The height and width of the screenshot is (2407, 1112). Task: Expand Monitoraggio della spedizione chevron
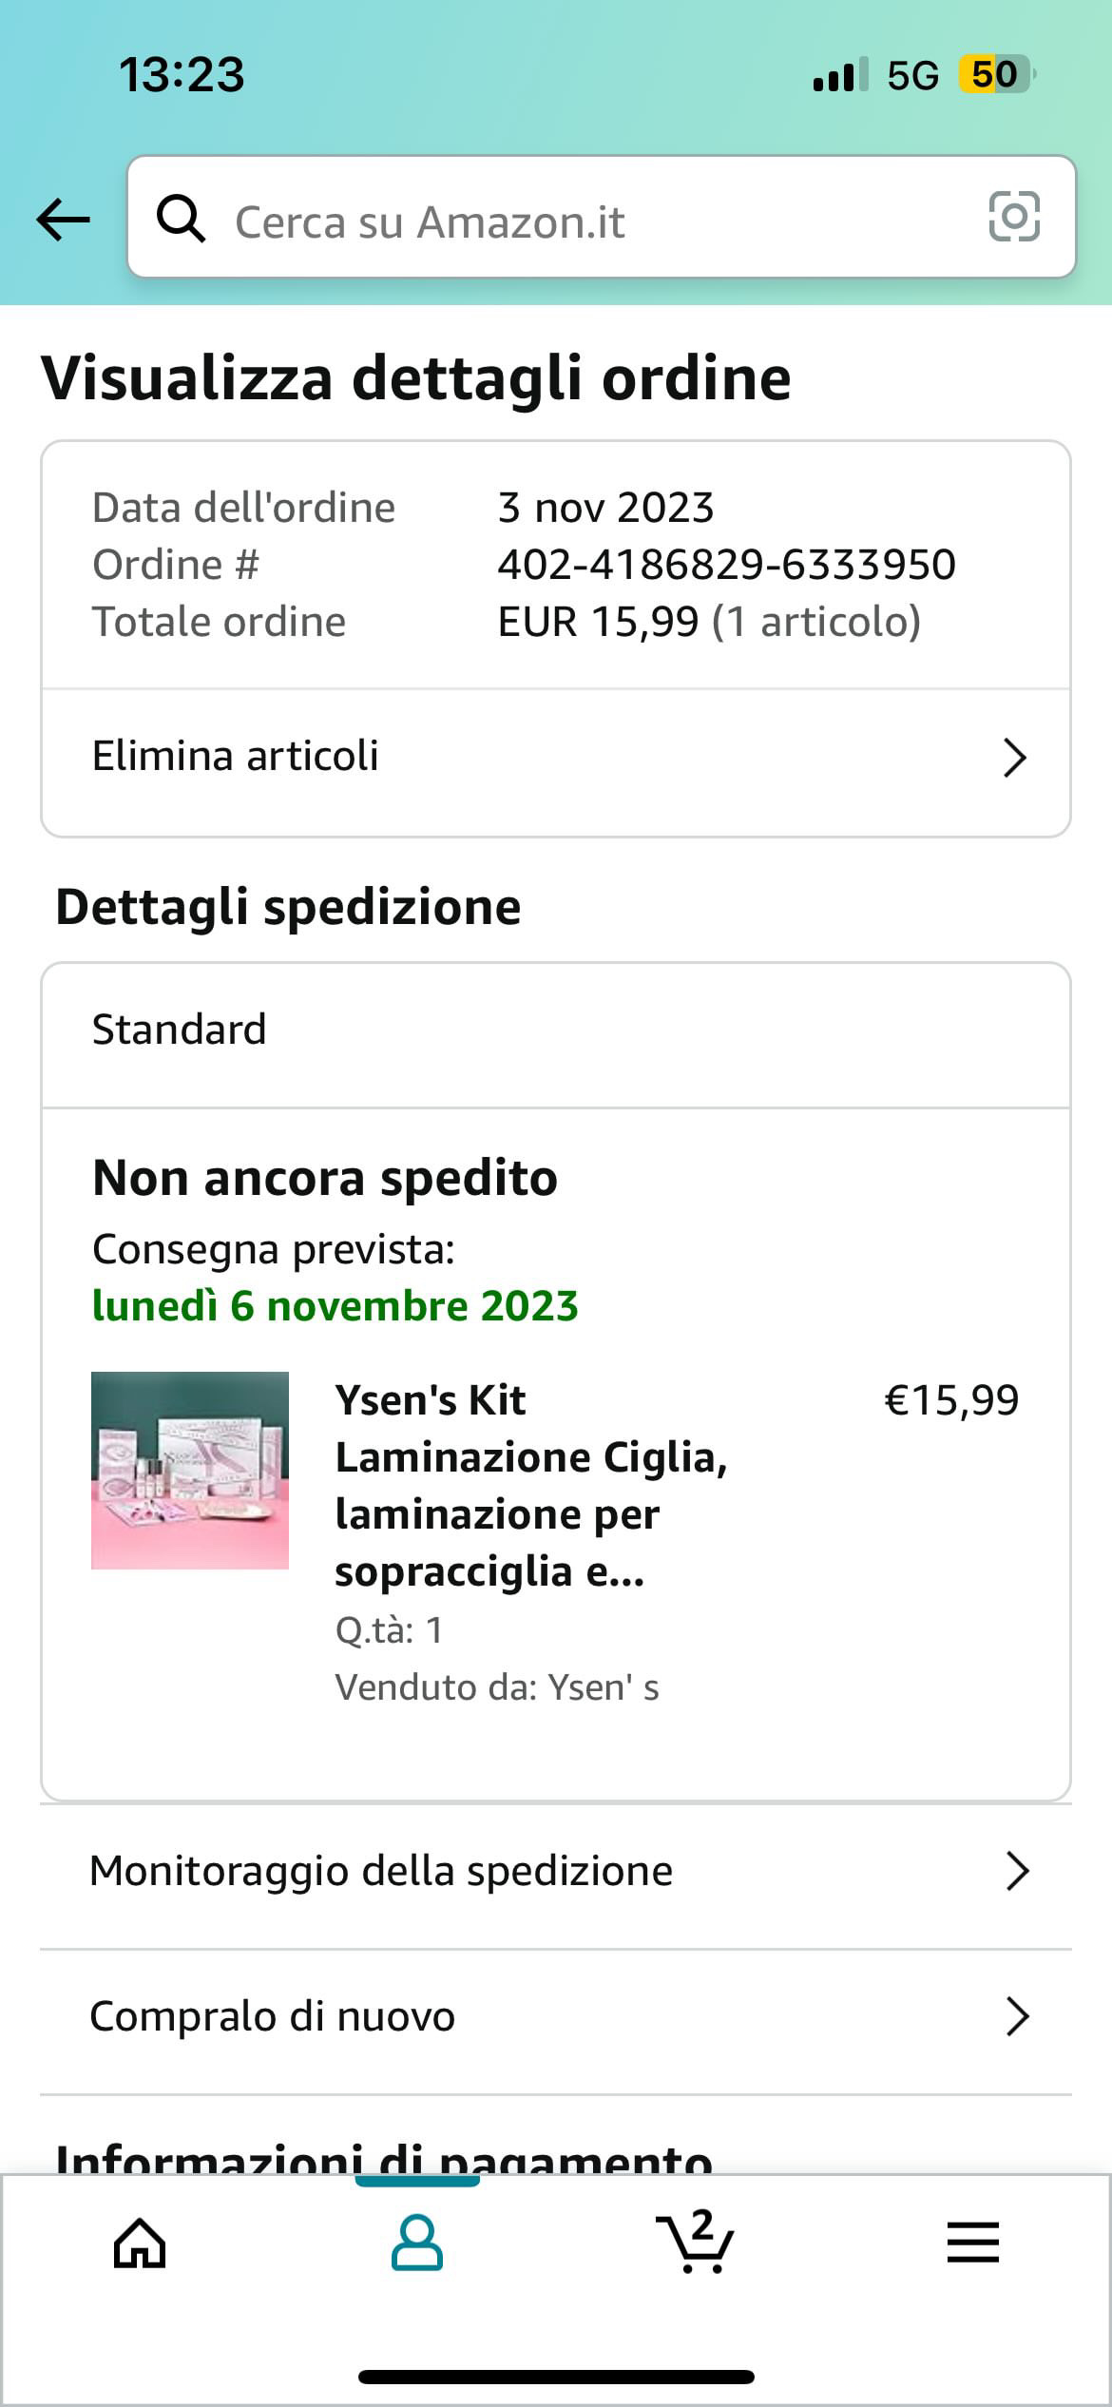point(1017,1871)
